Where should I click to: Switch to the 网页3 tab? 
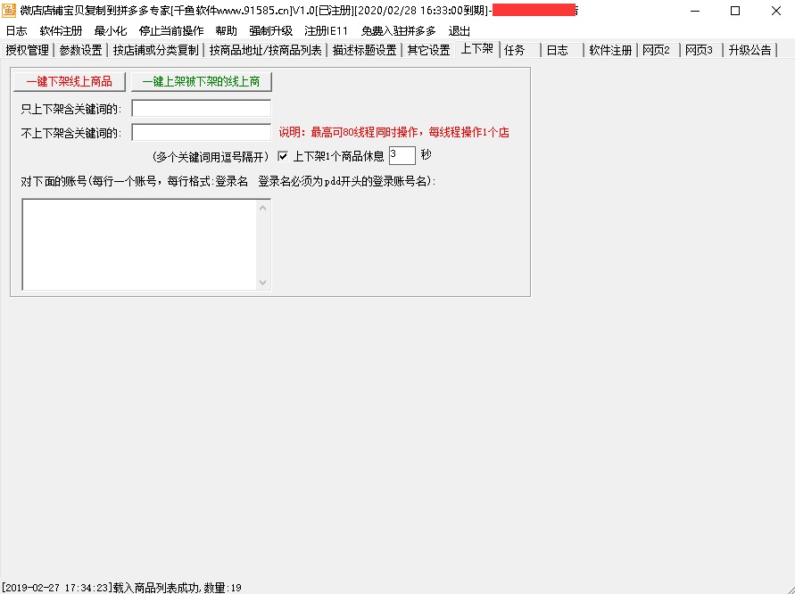701,50
